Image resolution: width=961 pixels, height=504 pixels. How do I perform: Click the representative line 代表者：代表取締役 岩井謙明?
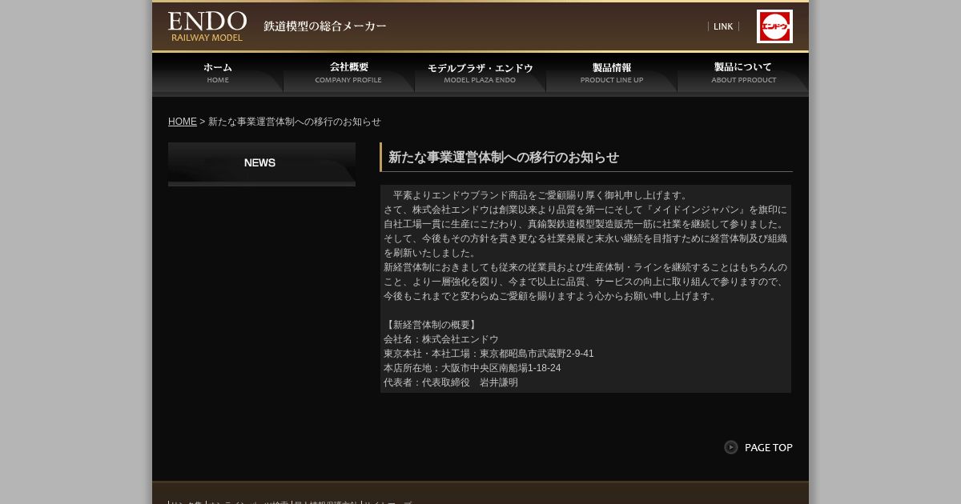(x=451, y=382)
